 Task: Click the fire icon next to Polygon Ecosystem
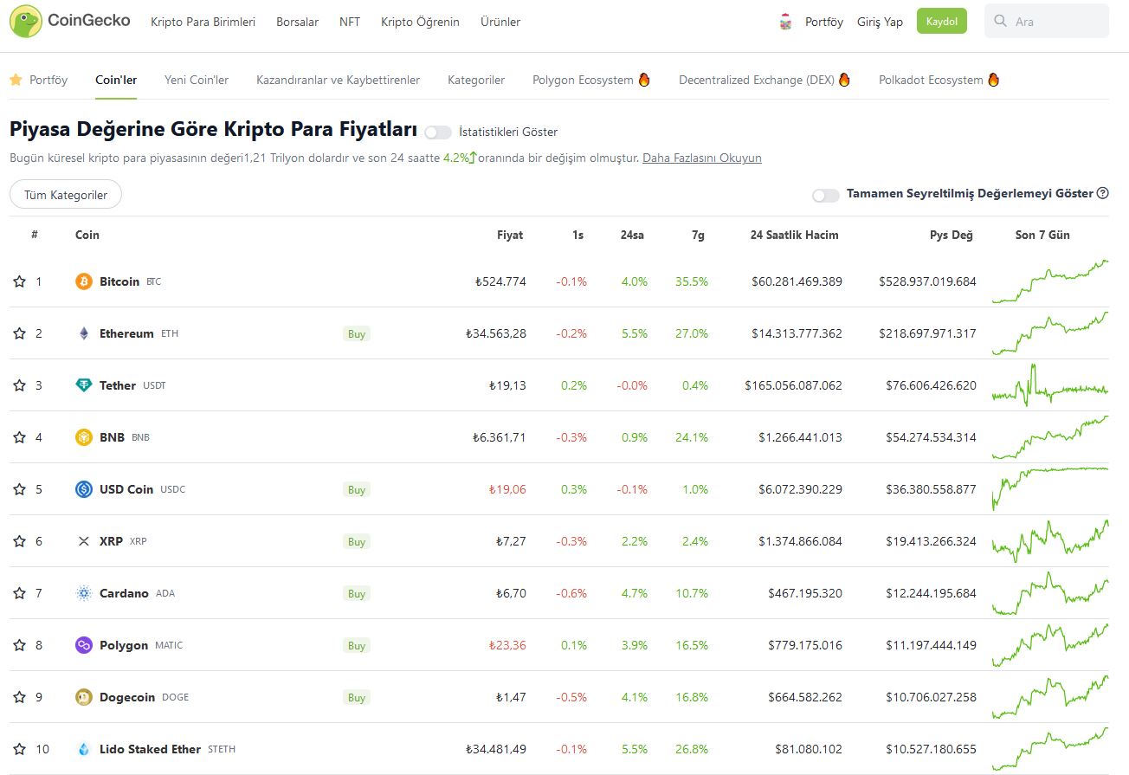pyautogui.click(x=642, y=79)
